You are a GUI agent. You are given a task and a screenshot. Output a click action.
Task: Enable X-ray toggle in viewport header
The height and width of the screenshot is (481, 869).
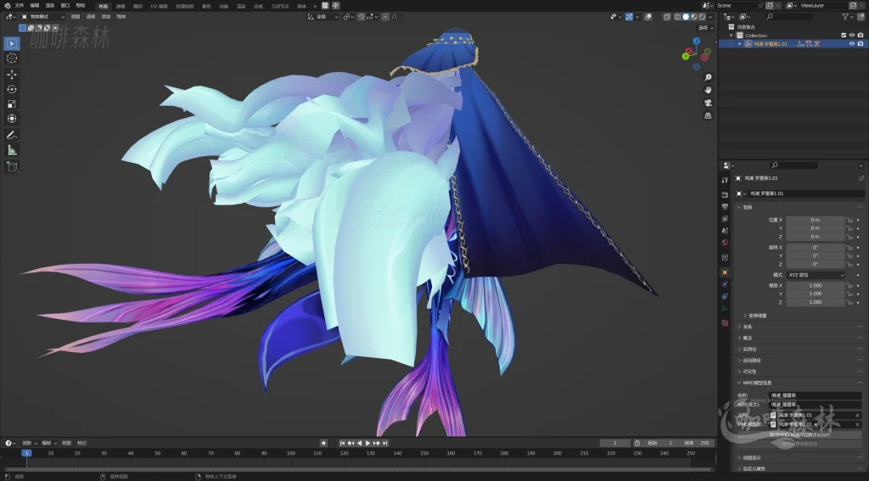tap(667, 17)
